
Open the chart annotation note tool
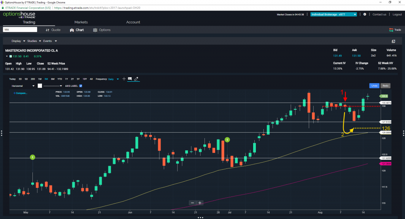click(x=130, y=79)
